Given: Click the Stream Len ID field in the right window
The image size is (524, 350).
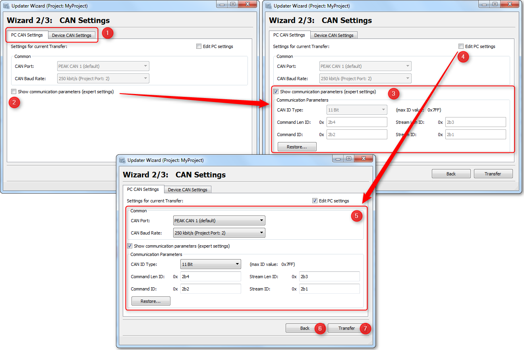Looking at the screenshot, I should pyautogui.click(x=475, y=122).
